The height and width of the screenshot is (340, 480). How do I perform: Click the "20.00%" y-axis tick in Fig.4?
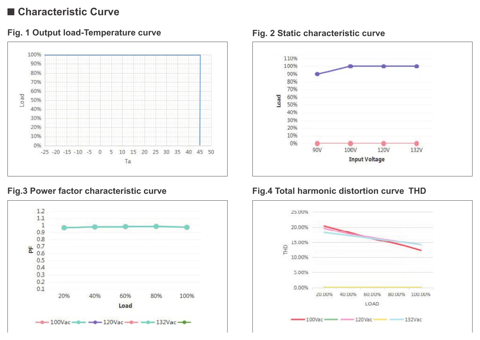(x=300, y=227)
